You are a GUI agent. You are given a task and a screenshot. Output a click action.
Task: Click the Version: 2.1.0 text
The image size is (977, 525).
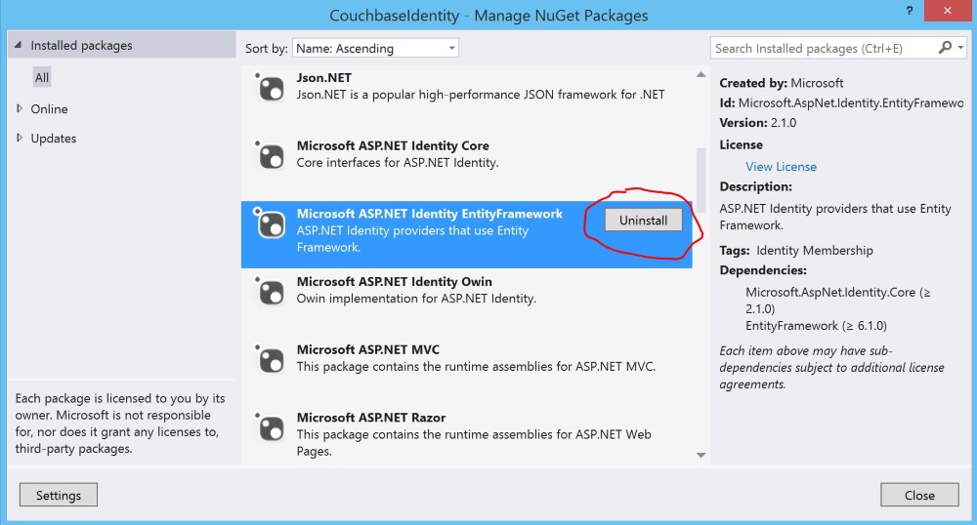coord(758,123)
